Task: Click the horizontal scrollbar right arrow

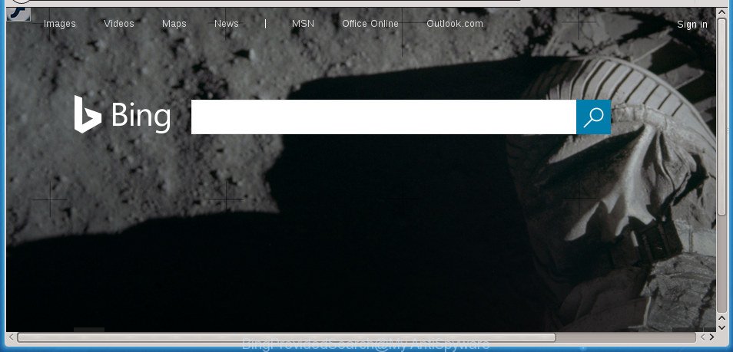Action: point(711,337)
